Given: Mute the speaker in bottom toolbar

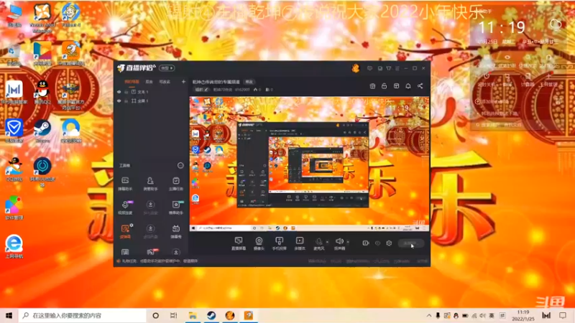Looking at the screenshot, I should click(x=339, y=243).
